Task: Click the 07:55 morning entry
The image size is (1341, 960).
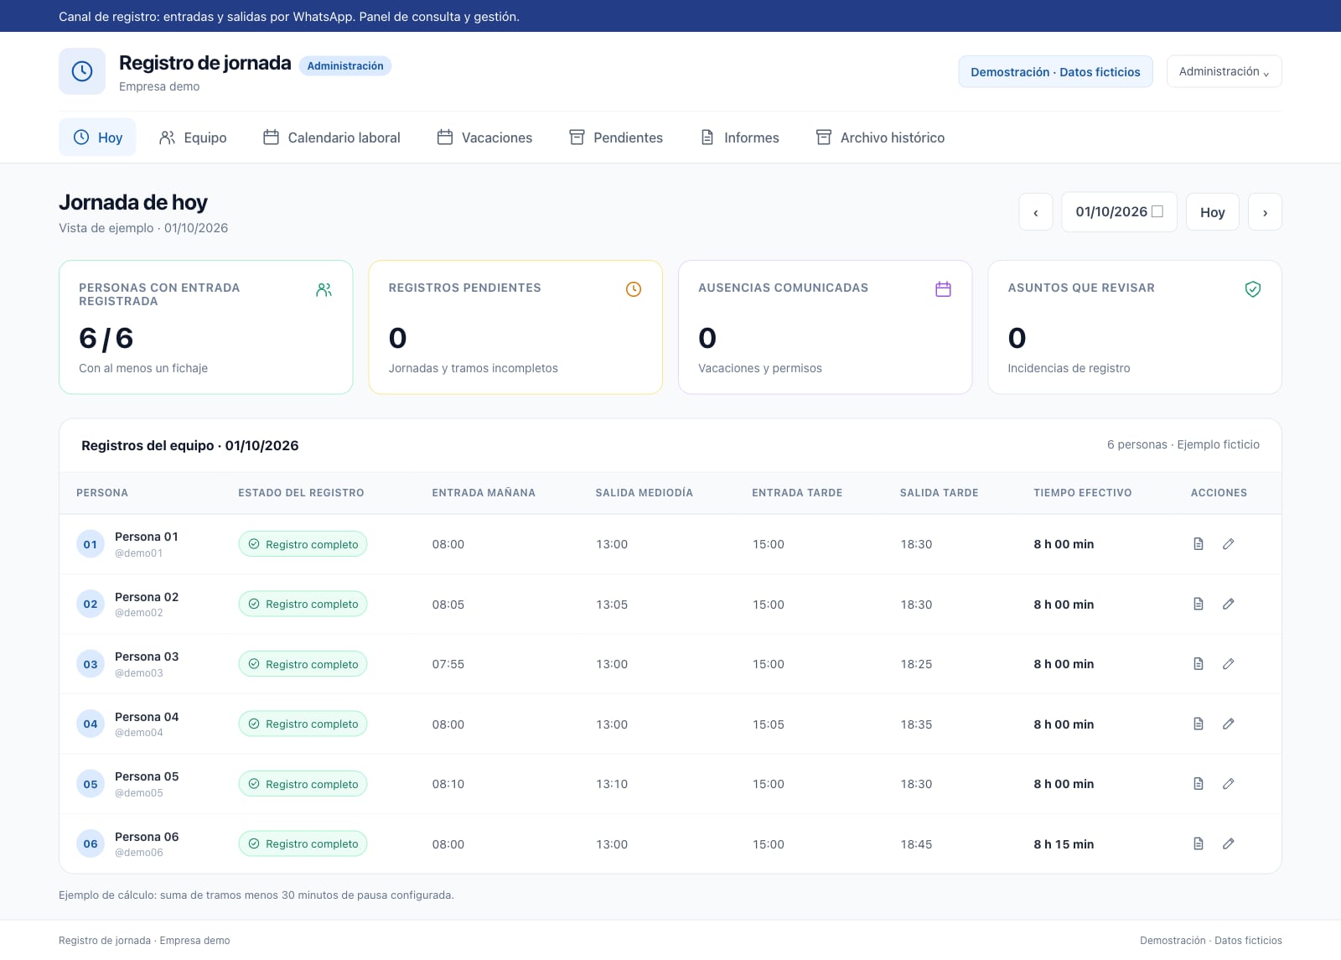Action: [x=448, y=664]
